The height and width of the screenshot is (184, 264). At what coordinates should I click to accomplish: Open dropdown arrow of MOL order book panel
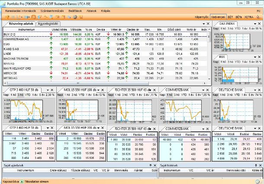click(x=98, y=128)
